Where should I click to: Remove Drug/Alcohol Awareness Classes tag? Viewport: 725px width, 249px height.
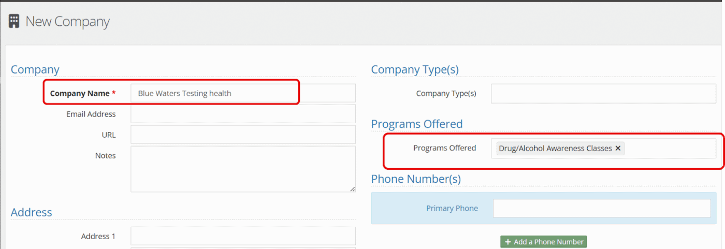pos(618,149)
